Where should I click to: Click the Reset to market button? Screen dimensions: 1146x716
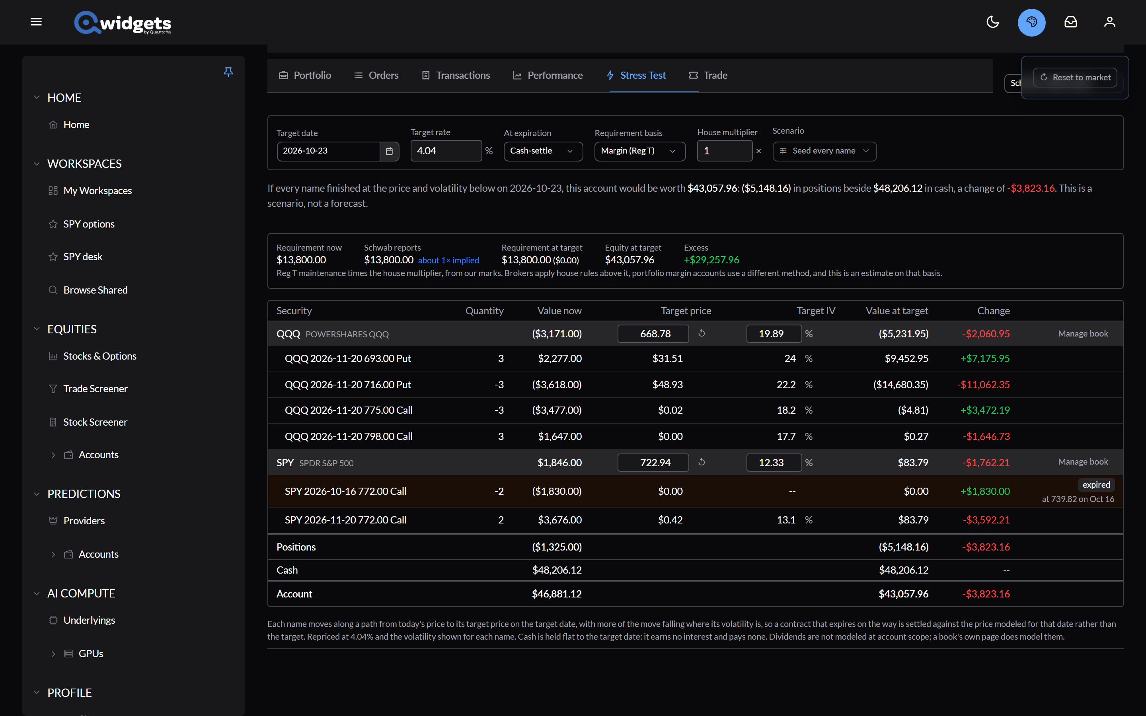click(x=1075, y=77)
